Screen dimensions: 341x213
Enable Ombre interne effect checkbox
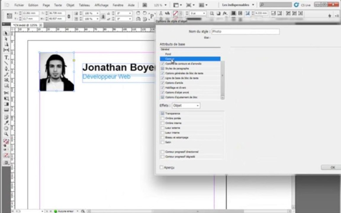[163, 123]
